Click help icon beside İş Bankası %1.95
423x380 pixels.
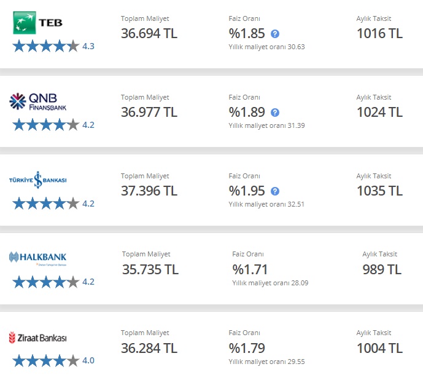click(275, 191)
